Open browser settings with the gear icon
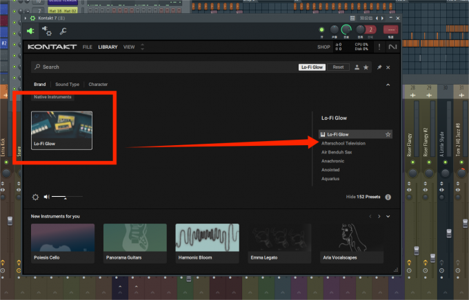The height and width of the screenshot is (300, 469). point(35,197)
